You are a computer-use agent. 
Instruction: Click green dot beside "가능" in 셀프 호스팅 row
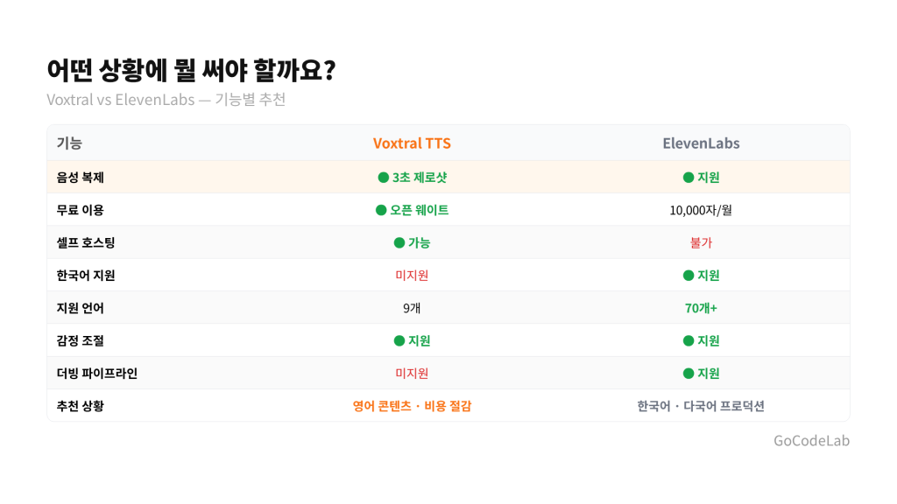click(399, 242)
